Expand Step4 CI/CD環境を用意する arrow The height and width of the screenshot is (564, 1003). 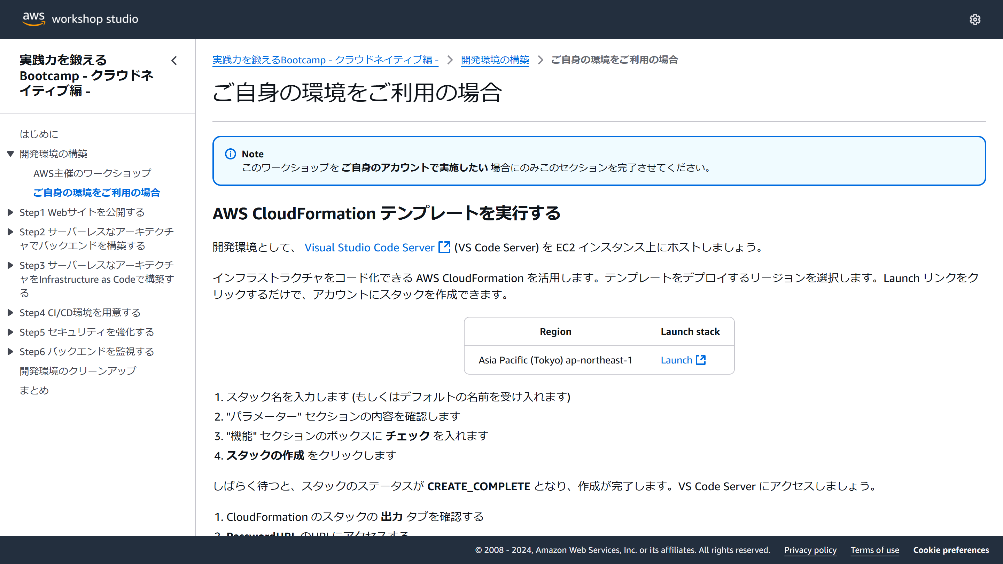pos(10,313)
